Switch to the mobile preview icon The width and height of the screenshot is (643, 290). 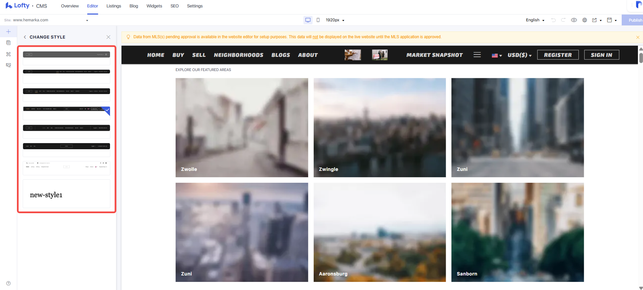[x=318, y=20]
